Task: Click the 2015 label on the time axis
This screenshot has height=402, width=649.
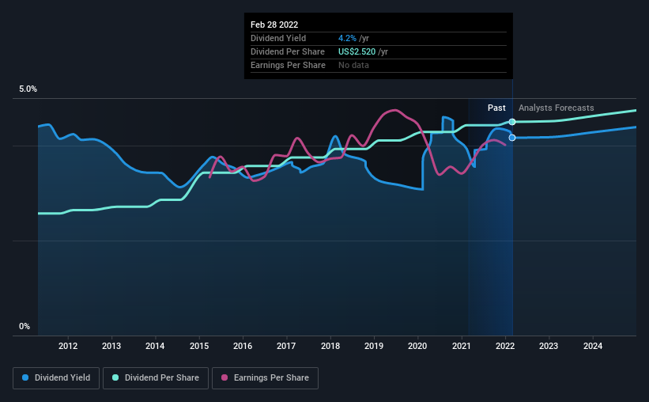Action: pos(199,346)
